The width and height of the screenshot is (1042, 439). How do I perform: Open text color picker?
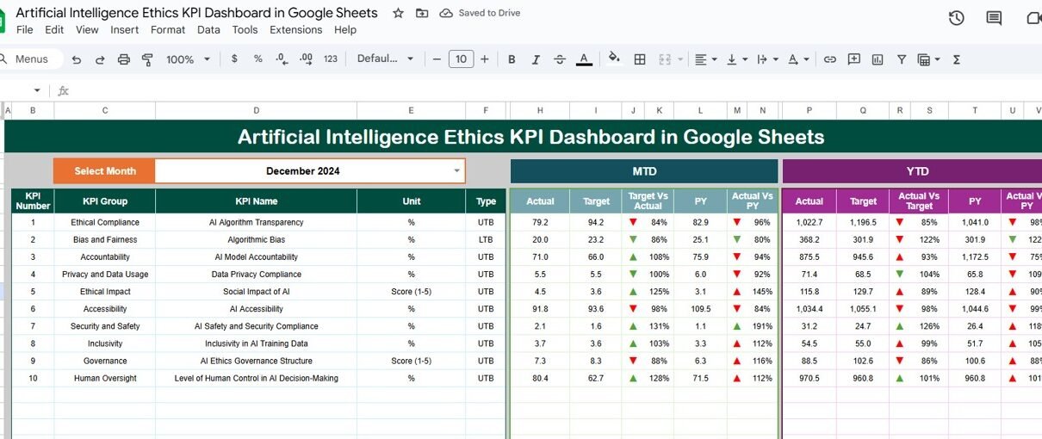coord(584,59)
